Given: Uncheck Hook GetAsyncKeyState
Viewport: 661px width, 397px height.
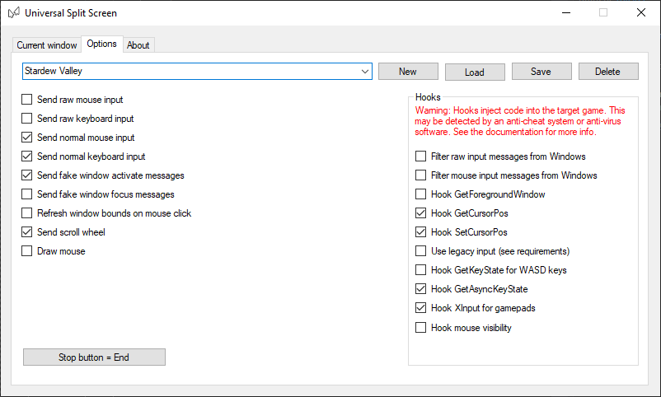Looking at the screenshot, I should [420, 289].
